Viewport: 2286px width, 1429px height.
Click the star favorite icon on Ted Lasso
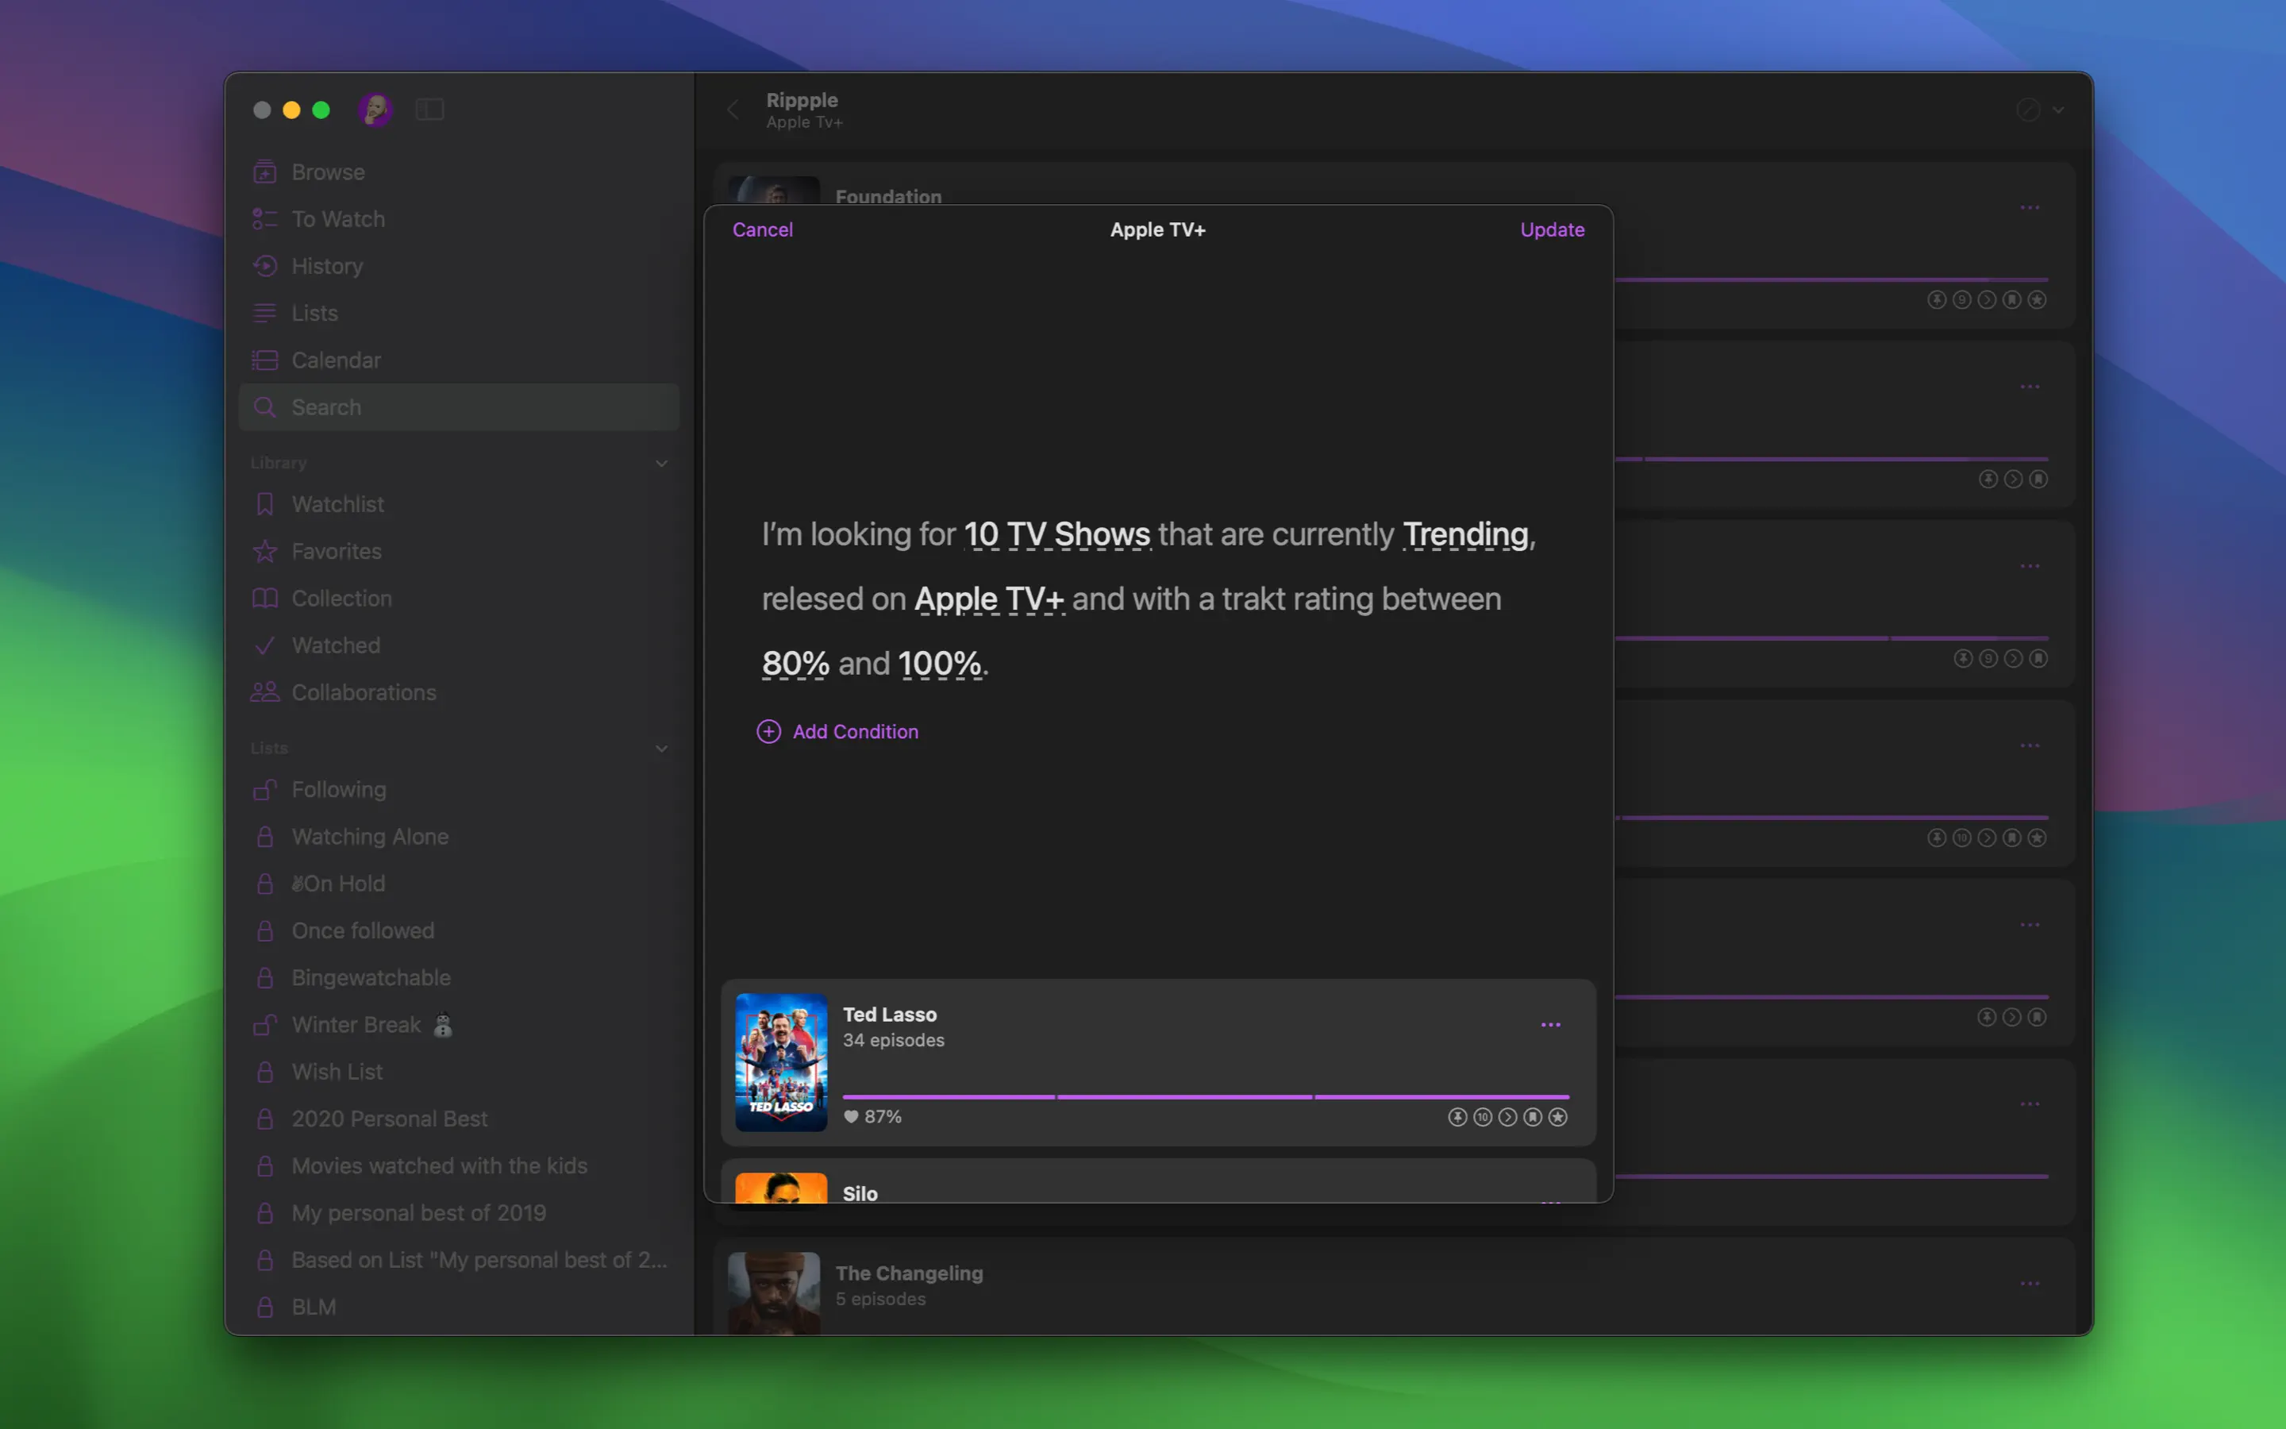pyautogui.click(x=1557, y=1117)
